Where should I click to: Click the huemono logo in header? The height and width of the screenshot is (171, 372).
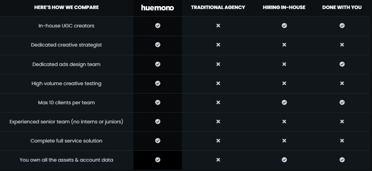(x=158, y=8)
